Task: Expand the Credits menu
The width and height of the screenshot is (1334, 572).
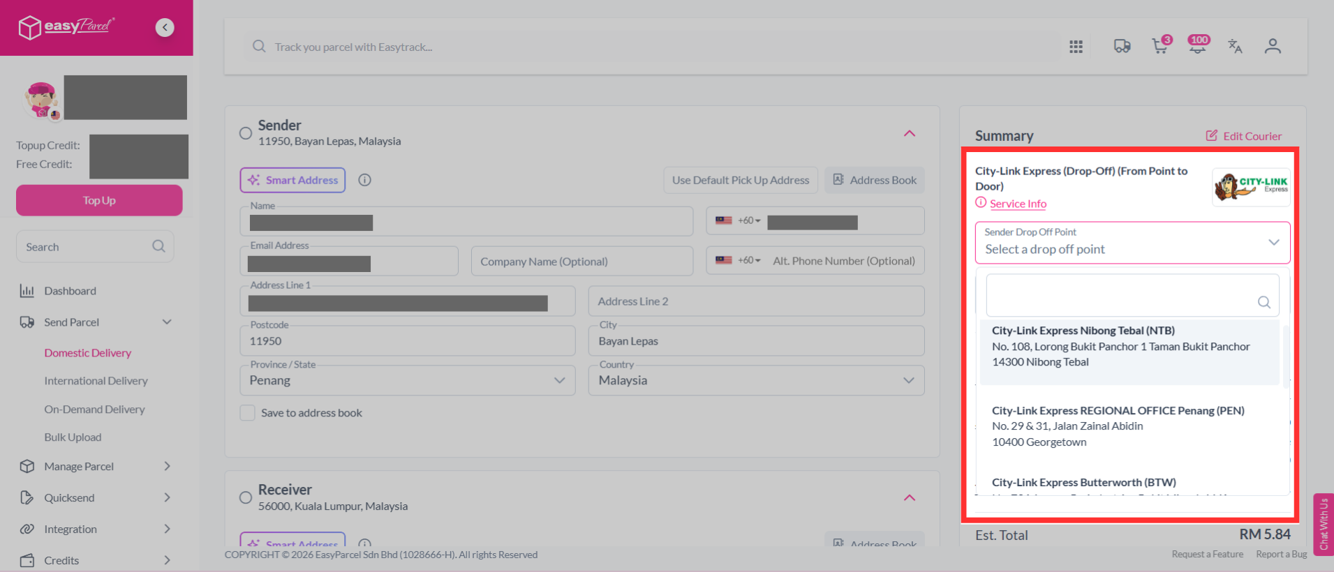Action: click(167, 561)
